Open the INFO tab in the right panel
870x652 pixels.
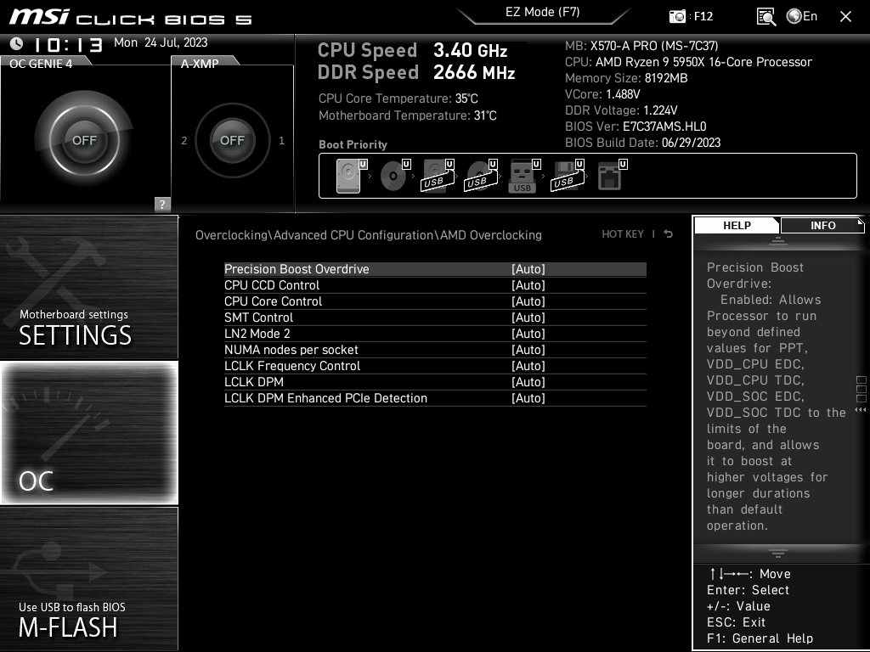click(822, 225)
